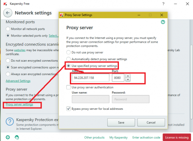The width and height of the screenshot is (193, 141).
Task: Click the Kaspersky logo in the Proxy Server Settings title bar
Action: tap(61, 15)
